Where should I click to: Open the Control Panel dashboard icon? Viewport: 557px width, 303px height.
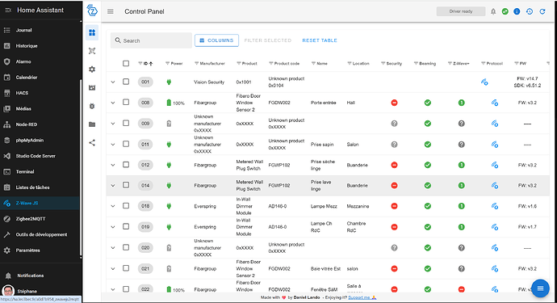[x=92, y=32]
